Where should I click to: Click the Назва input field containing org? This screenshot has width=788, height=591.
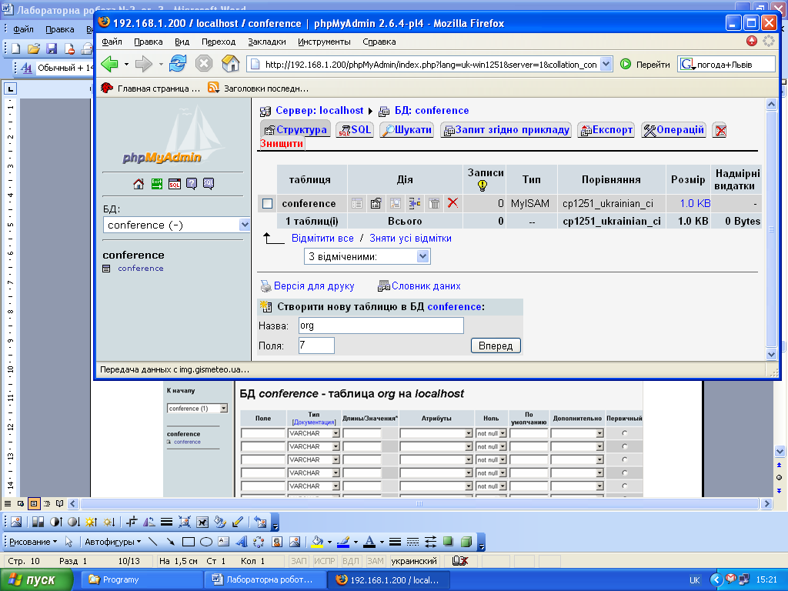pyautogui.click(x=381, y=326)
